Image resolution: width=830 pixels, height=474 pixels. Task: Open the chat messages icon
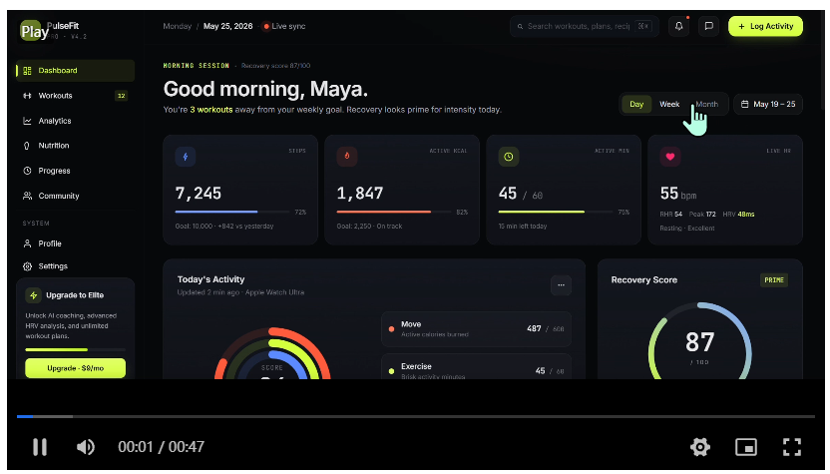[708, 27]
